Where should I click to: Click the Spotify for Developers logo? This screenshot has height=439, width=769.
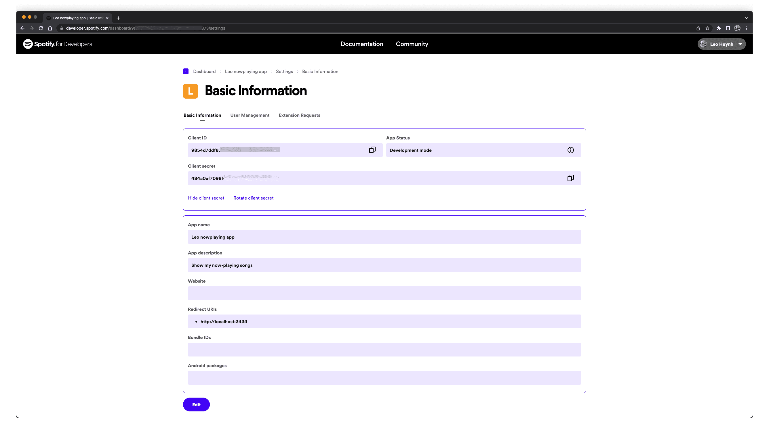click(x=57, y=44)
